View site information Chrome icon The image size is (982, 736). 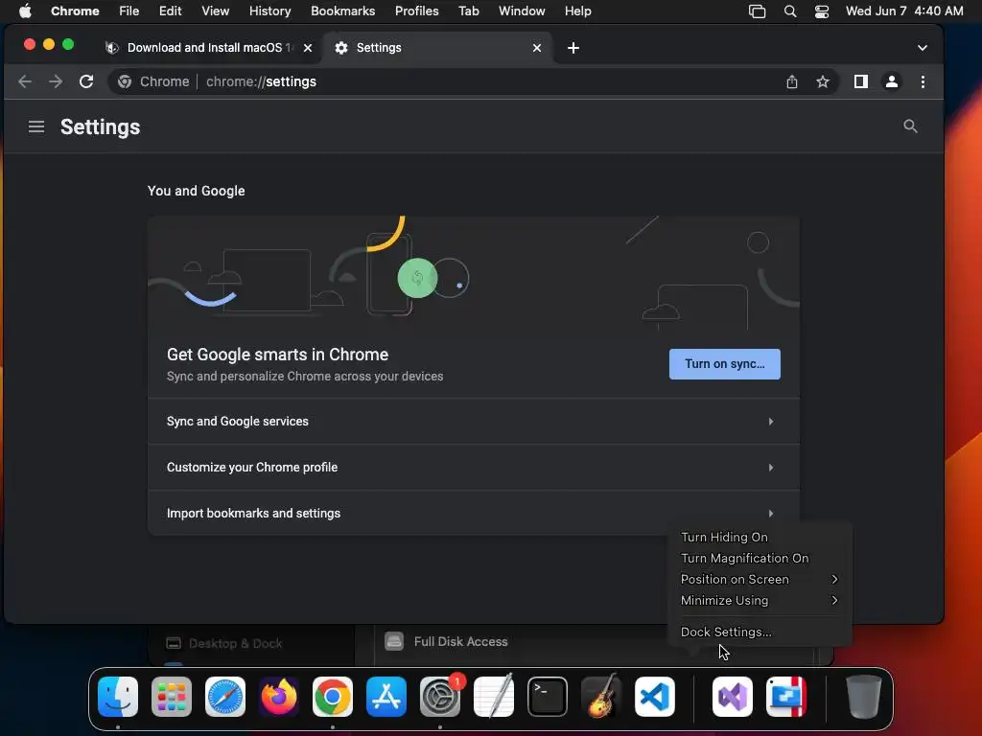[125, 81]
